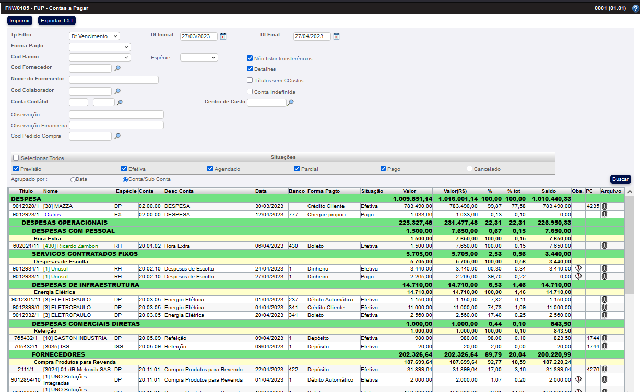
Task: Select the Data grouping radio button
Action: click(73, 179)
